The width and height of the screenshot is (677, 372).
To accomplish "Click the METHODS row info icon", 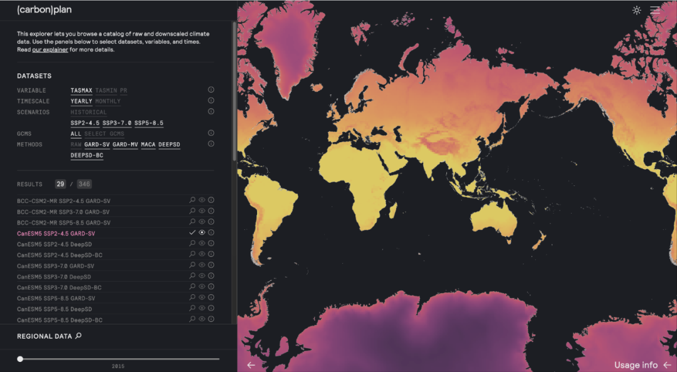I will click(211, 143).
